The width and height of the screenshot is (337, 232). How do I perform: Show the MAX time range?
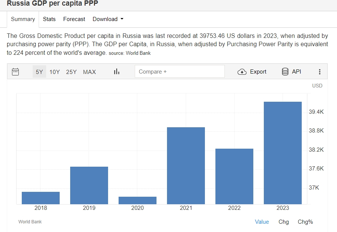coord(89,72)
